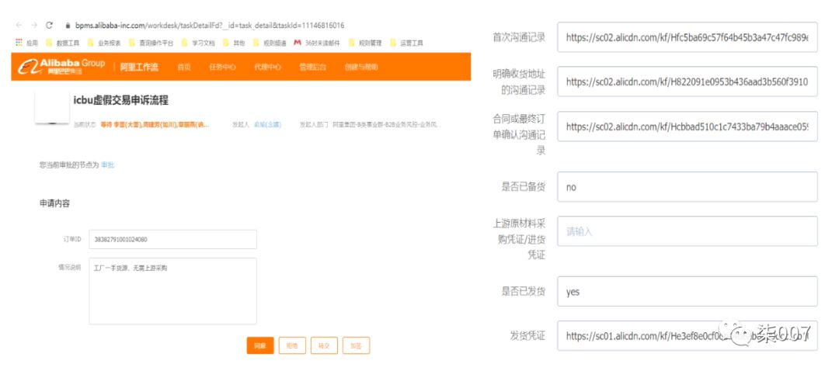Open the 管理后台 navigation item
Screen dimensions: 839x371
coord(312,68)
